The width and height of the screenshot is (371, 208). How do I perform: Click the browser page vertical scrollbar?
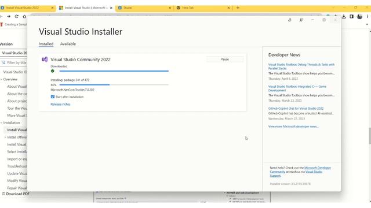[x=370, y=136]
